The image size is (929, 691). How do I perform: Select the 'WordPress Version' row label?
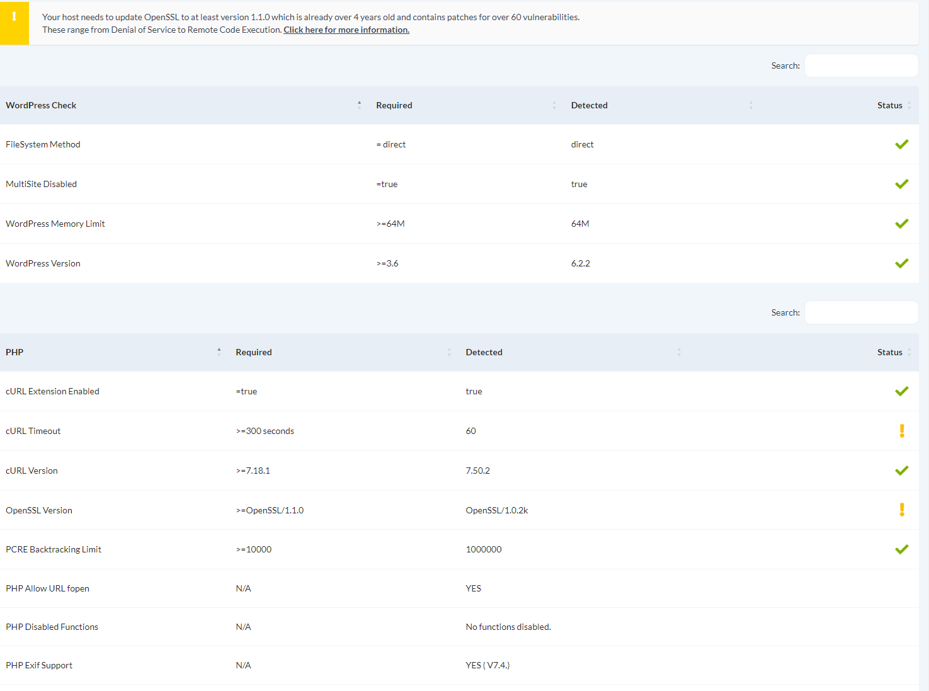pyautogui.click(x=43, y=263)
